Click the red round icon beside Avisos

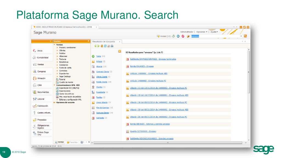point(183,36)
